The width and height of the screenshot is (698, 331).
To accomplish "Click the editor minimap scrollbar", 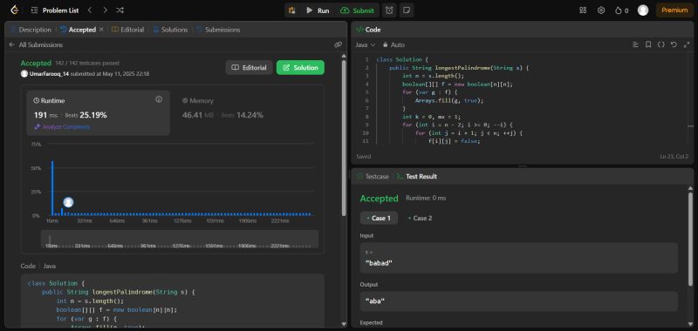I will pyautogui.click(x=690, y=126).
